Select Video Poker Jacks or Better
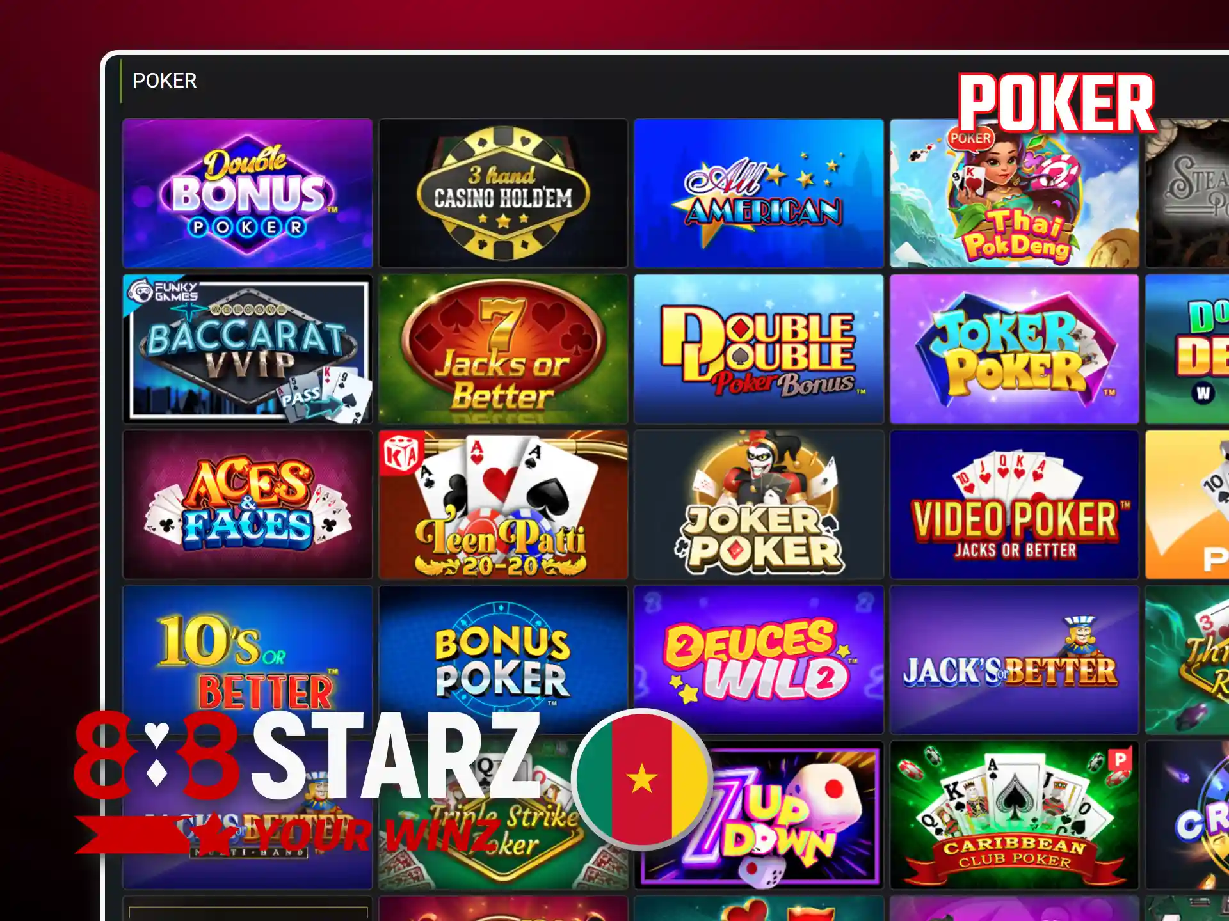The height and width of the screenshot is (921, 1229). coord(1015,505)
